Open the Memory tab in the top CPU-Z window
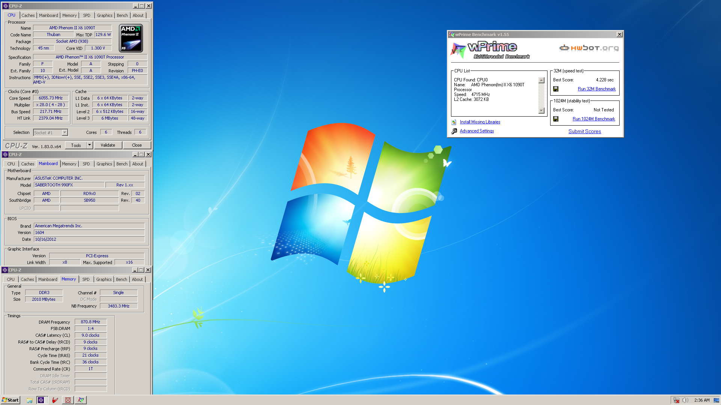Screen dimensions: 721x405 pos(69,15)
